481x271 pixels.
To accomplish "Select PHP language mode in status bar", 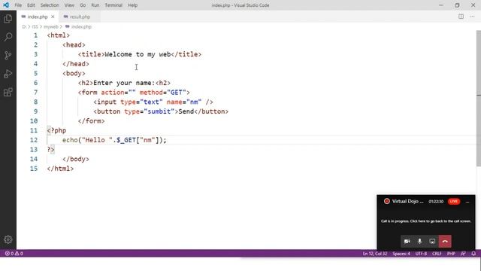I will [451, 254].
